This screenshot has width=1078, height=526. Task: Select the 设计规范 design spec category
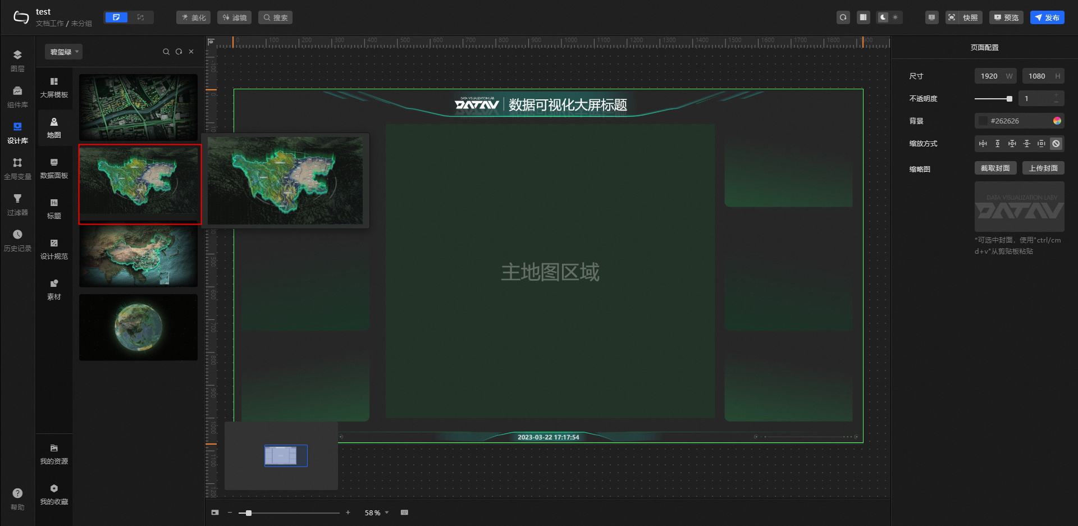tap(54, 249)
